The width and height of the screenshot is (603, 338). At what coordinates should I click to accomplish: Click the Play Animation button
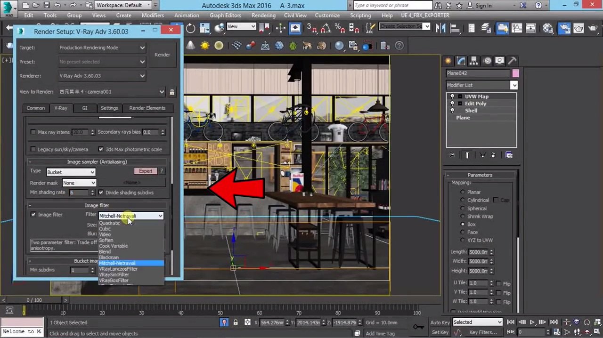532,322
